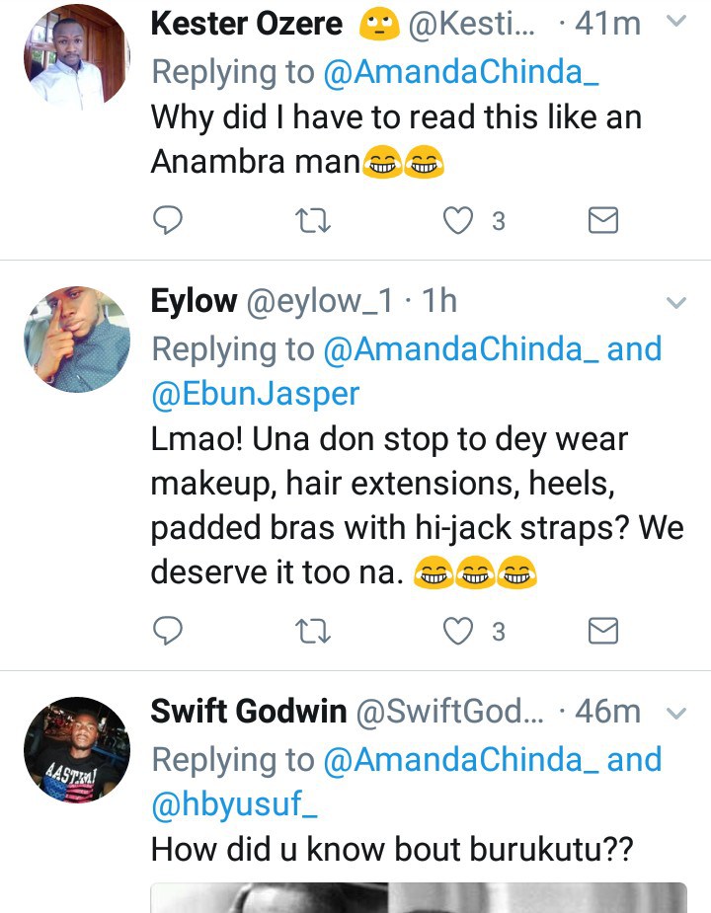This screenshot has height=913, width=711.
Task: Tap Swift Godwin's profile photo
Action: (77, 749)
